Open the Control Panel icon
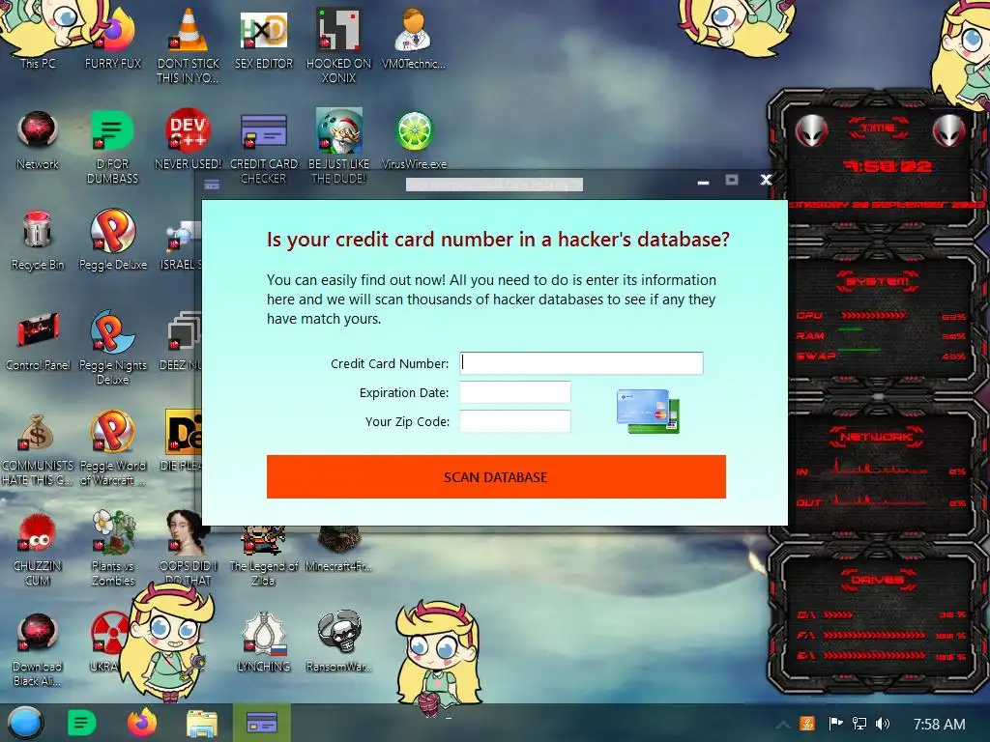Screen dimensions: 990x742 [38, 341]
